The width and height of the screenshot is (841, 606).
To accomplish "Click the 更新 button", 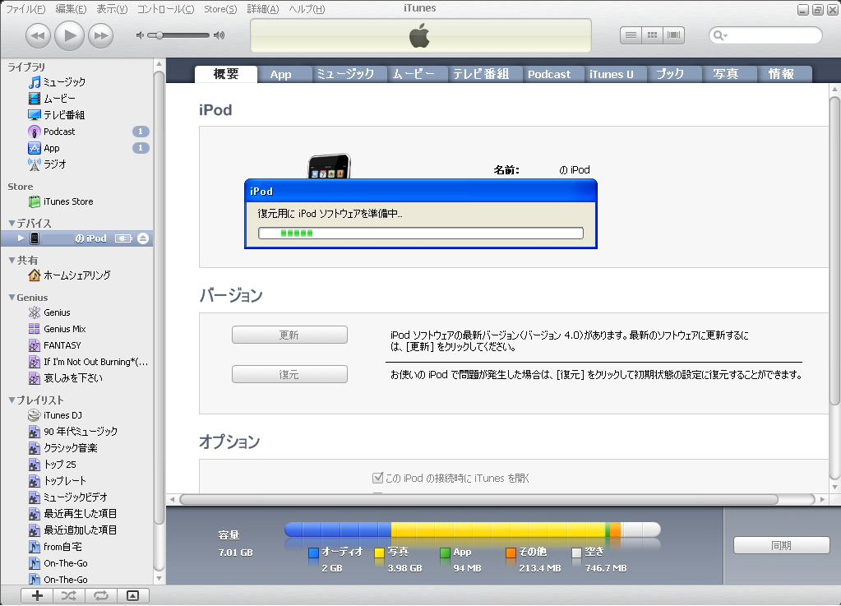I will 289,335.
